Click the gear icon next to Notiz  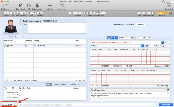click(x=147, y=46)
